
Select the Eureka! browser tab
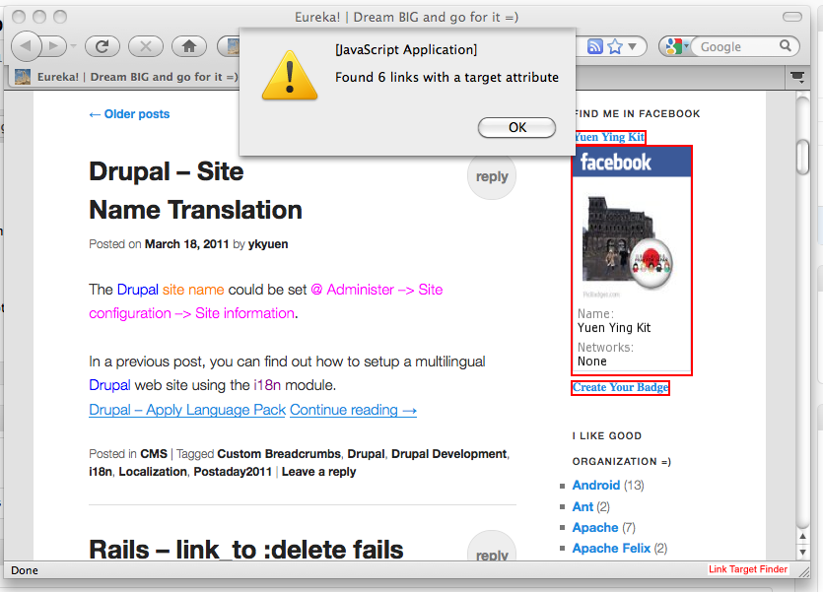click(126, 76)
